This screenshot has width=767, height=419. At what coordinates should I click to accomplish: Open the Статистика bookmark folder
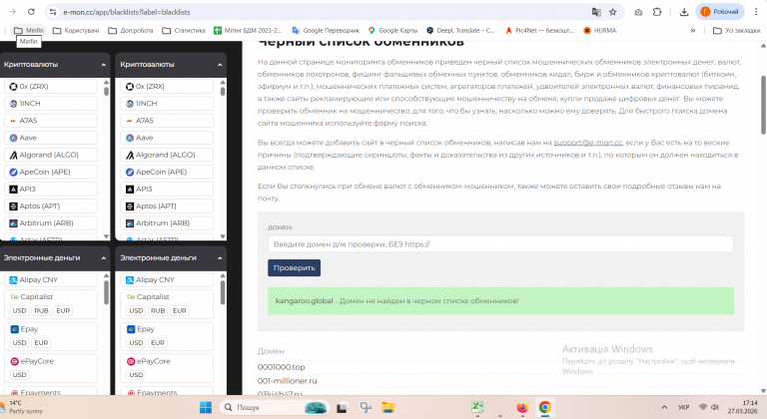pyautogui.click(x=184, y=30)
